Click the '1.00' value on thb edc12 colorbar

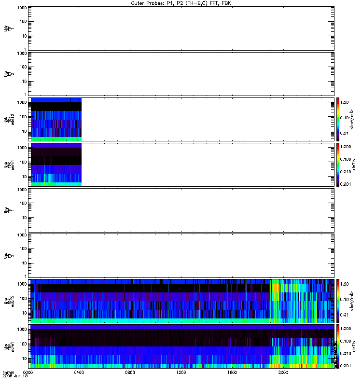344,102
